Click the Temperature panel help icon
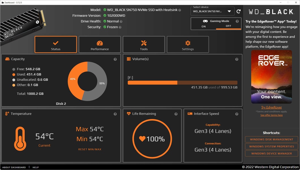Viewport: 300px width, 170px height. (x=115, y=114)
